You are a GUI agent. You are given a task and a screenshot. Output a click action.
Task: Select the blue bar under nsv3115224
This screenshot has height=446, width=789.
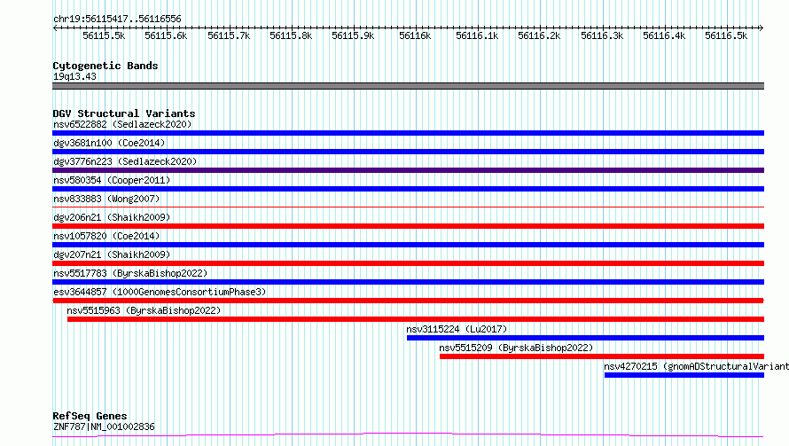(585, 338)
